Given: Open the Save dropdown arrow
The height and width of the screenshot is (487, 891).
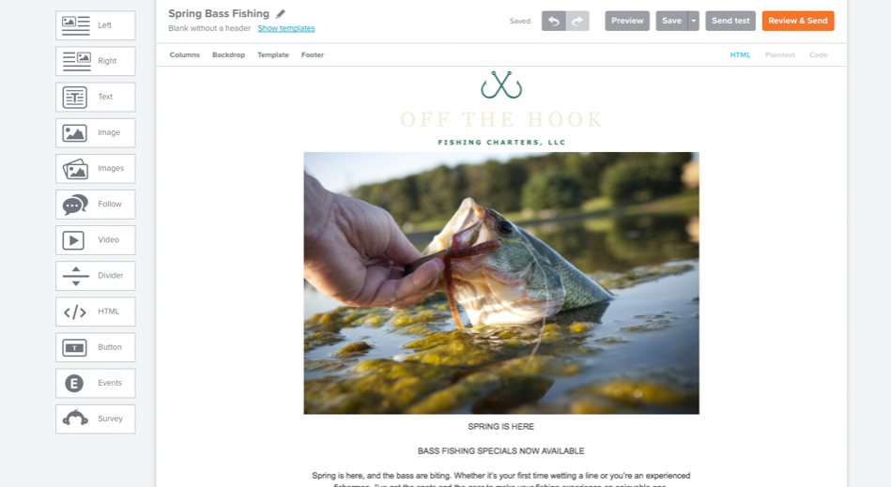Looking at the screenshot, I should [x=693, y=21].
